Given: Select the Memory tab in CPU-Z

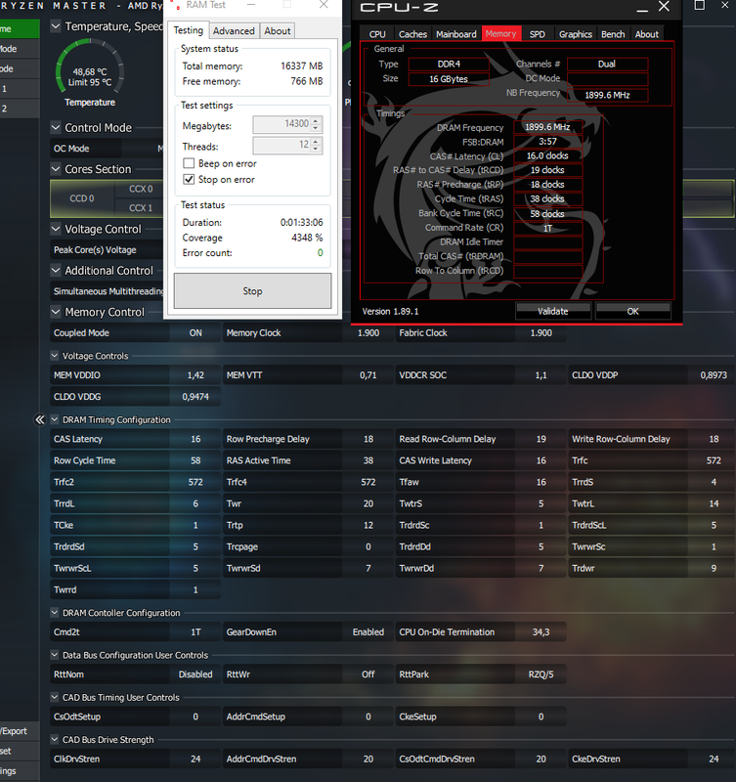Looking at the screenshot, I should point(501,33).
